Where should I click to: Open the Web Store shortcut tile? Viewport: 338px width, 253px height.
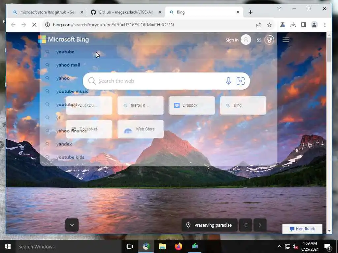click(x=141, y=129)
